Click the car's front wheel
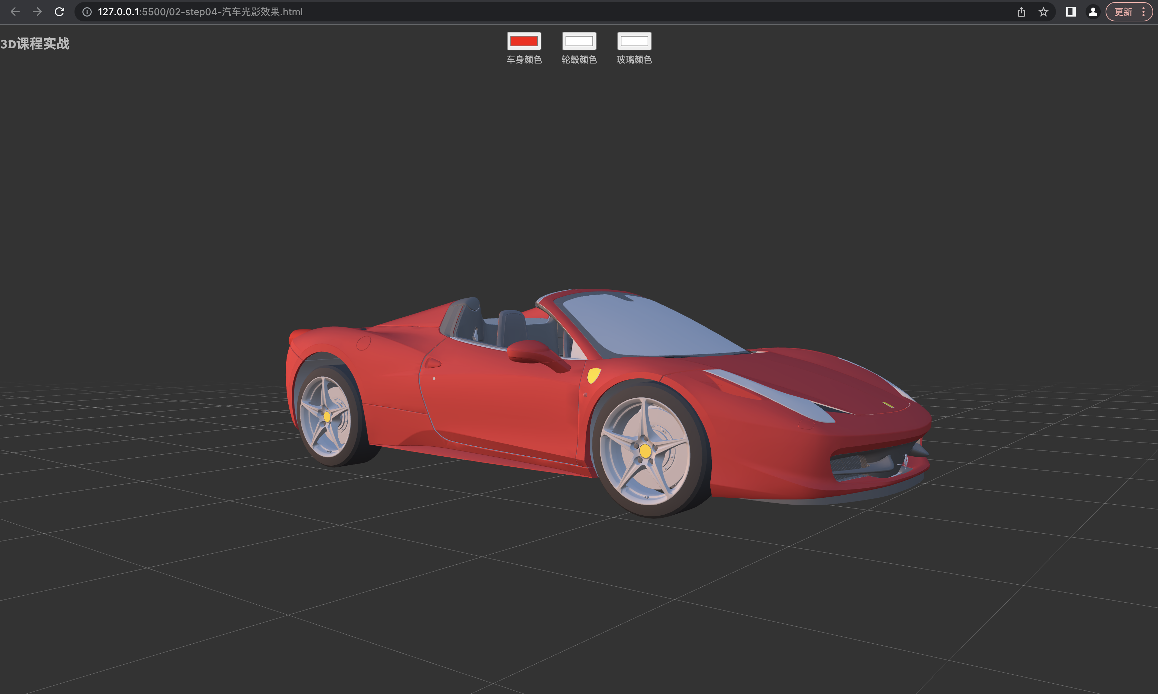Image resolution: width=1158 pixels, height=694 pixels. (x=645, y=451)
